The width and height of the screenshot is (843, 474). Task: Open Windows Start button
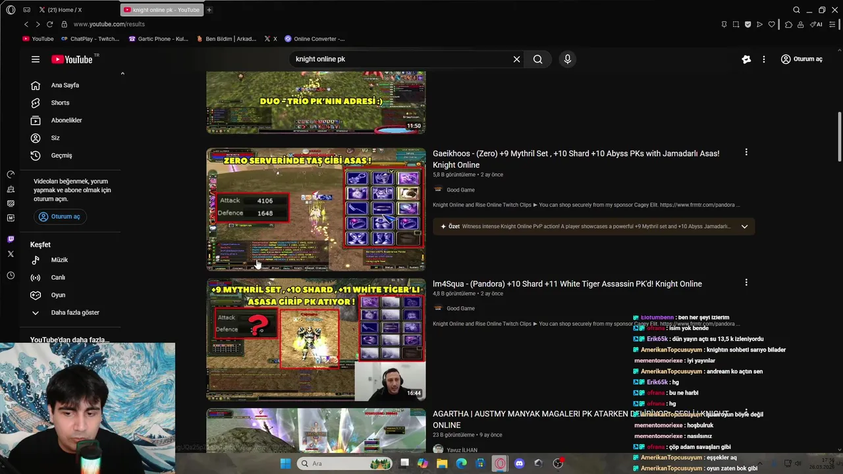click(x=285, y=463)
